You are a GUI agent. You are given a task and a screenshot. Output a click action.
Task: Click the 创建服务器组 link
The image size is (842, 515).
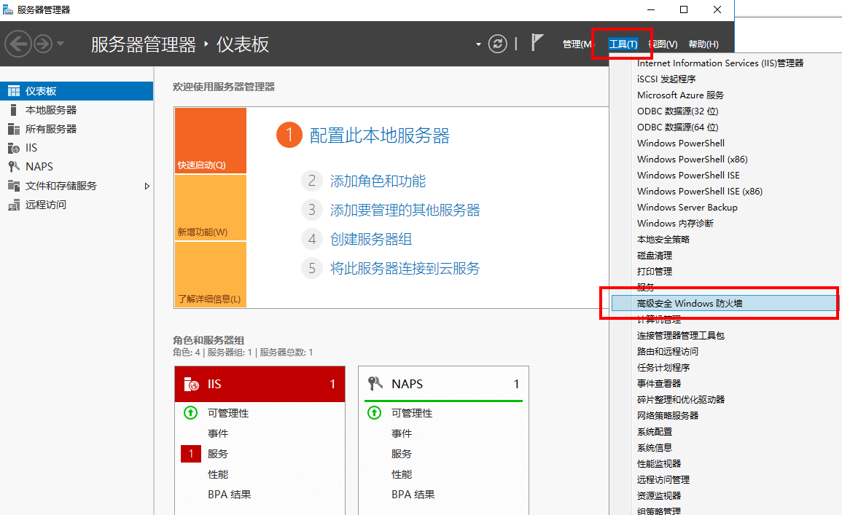[x=371, y=239]
